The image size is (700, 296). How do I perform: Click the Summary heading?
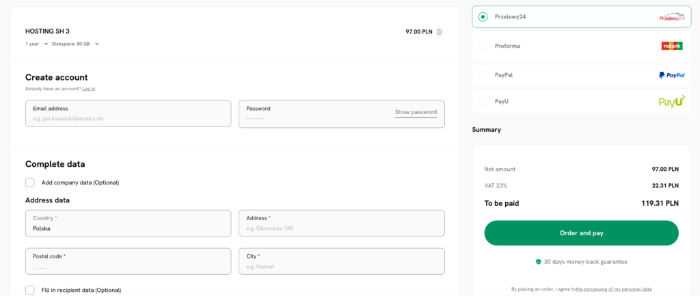(x=486, y=130)
